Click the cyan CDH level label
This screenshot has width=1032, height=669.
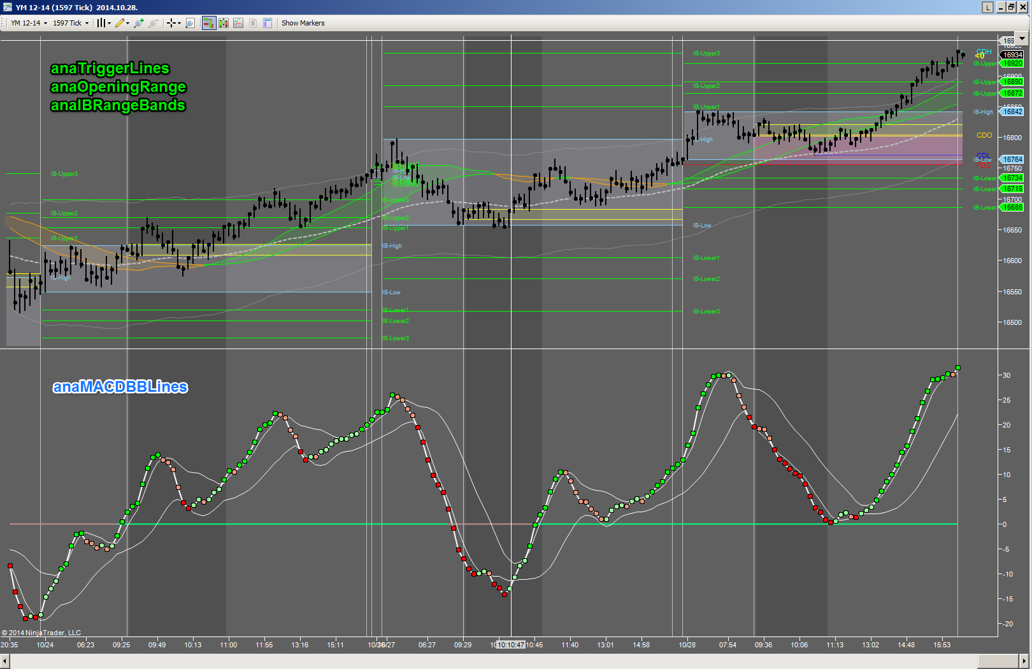tap(984, 52)
